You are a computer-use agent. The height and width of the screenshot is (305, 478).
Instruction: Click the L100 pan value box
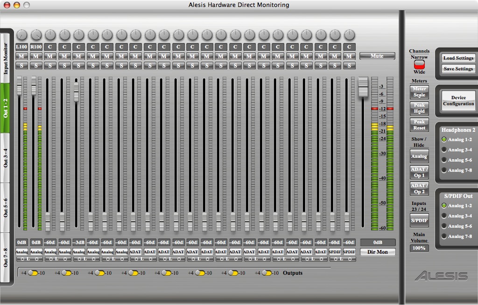pos(21,47)
